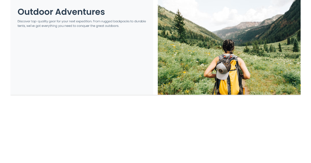The width and height of the screenshot is (311, 163).
Task: Click the hiker's dark hair bun
Action: pos(228,46)
